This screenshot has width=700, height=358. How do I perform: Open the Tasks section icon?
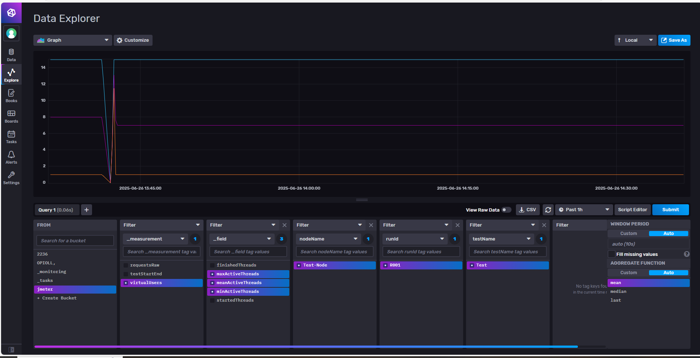coord(11,137)
